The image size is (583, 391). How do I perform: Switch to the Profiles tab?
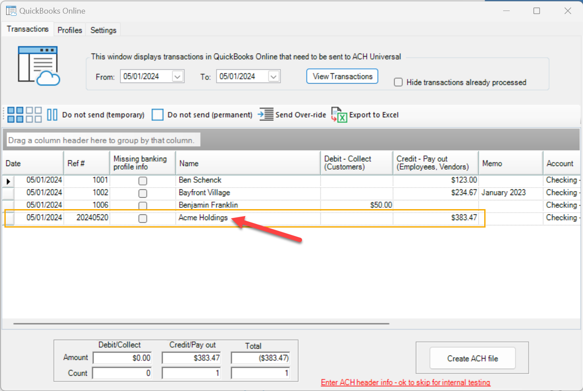click(70, 30)
